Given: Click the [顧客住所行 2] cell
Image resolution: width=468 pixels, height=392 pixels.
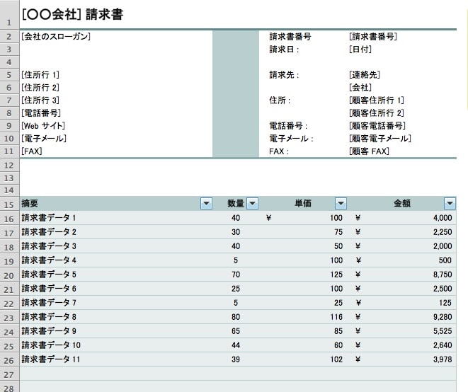Looking at the screenshot, I should tap(377, 113).
